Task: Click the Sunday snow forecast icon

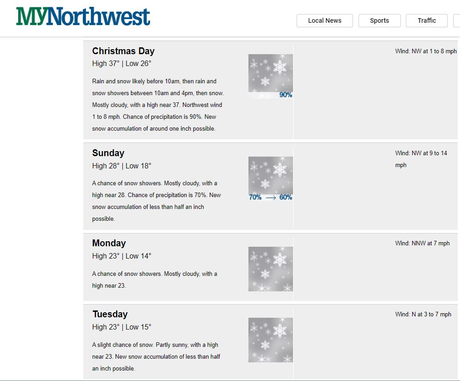Action: (x=270, y=175)
